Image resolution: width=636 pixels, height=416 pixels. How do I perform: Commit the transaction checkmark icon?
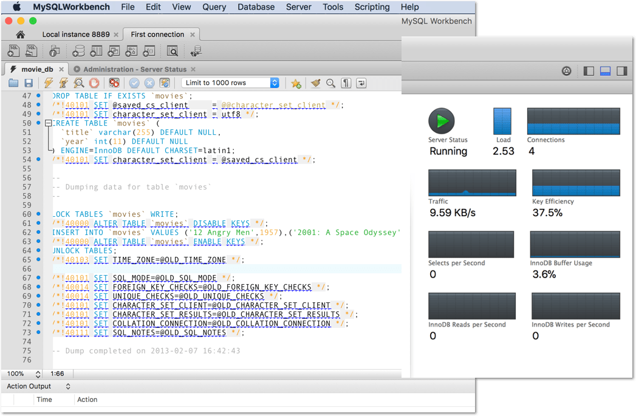(x=134, y=83)
